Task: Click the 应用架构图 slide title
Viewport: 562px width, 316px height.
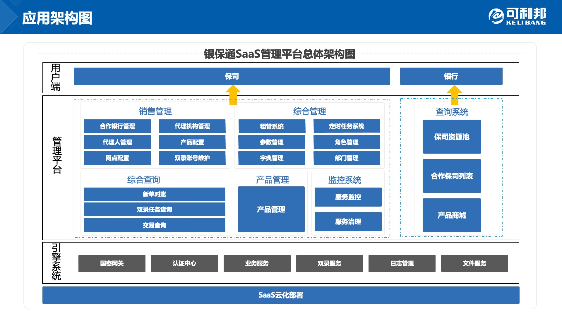Action: (57, 18)
